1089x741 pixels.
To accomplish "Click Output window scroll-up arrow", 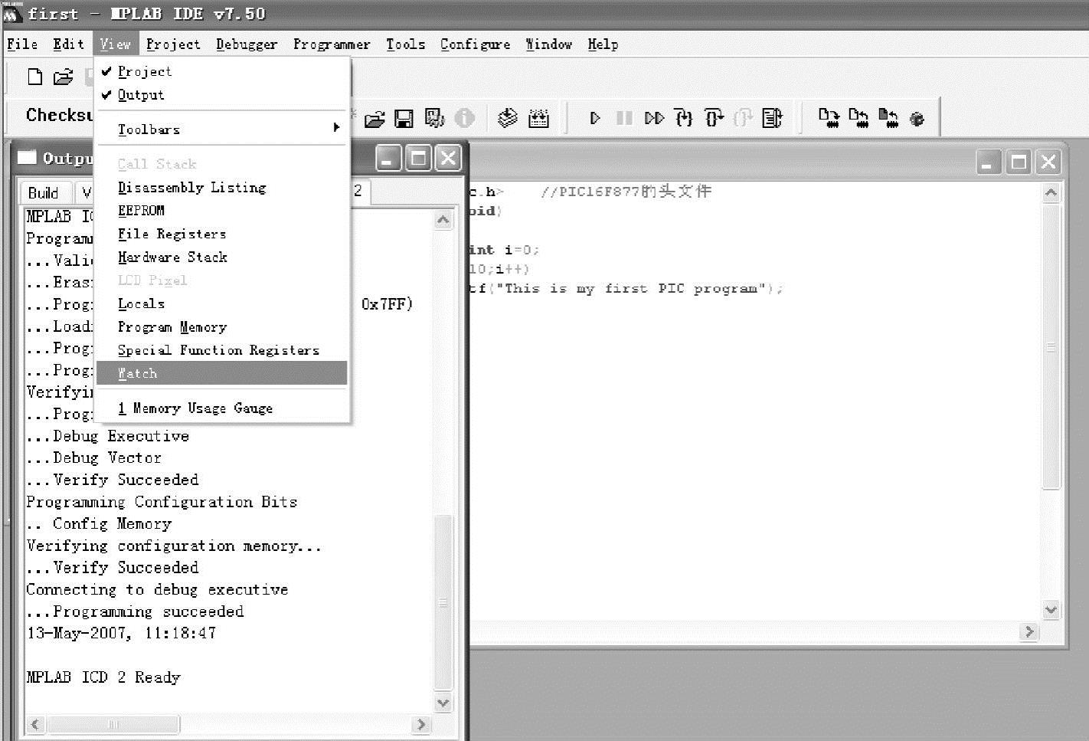I will click(x=443, y=221).
